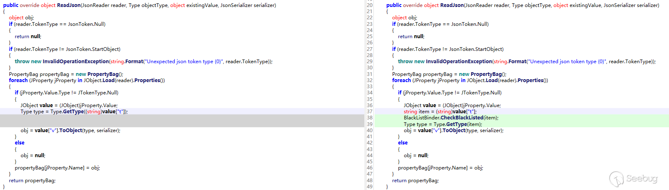
Task: Click 'new PropertyBag()' line in right pane
Action: [449, 74]
